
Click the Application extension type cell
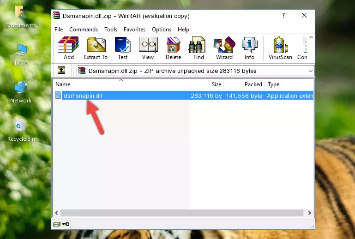point(290,96)
